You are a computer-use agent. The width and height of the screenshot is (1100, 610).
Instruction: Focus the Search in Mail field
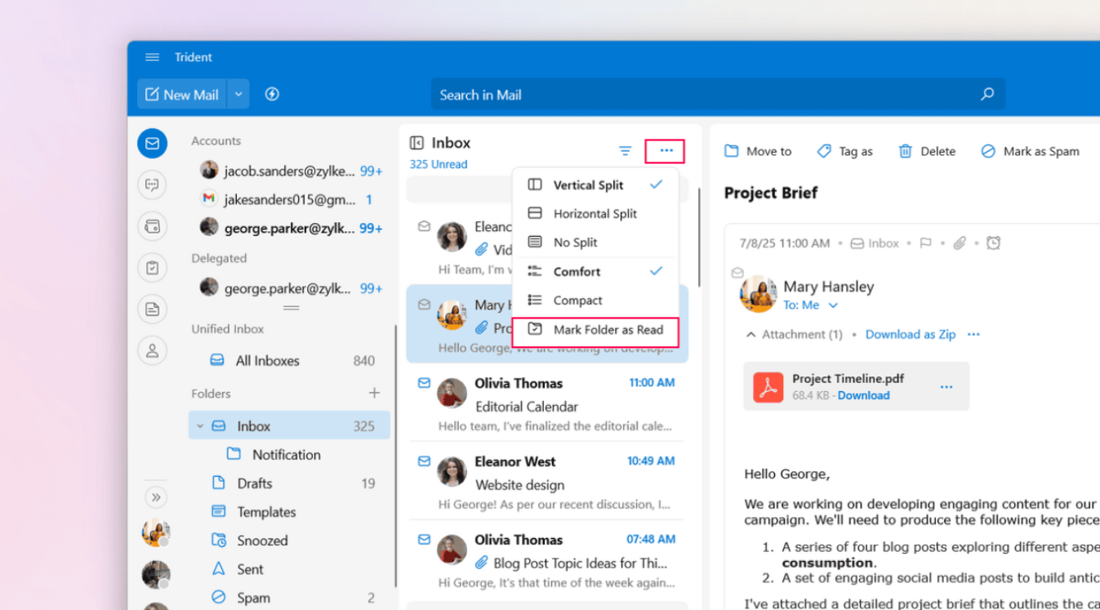tap(718, 94)
